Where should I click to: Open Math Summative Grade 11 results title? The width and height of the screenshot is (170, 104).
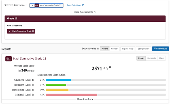29,59
